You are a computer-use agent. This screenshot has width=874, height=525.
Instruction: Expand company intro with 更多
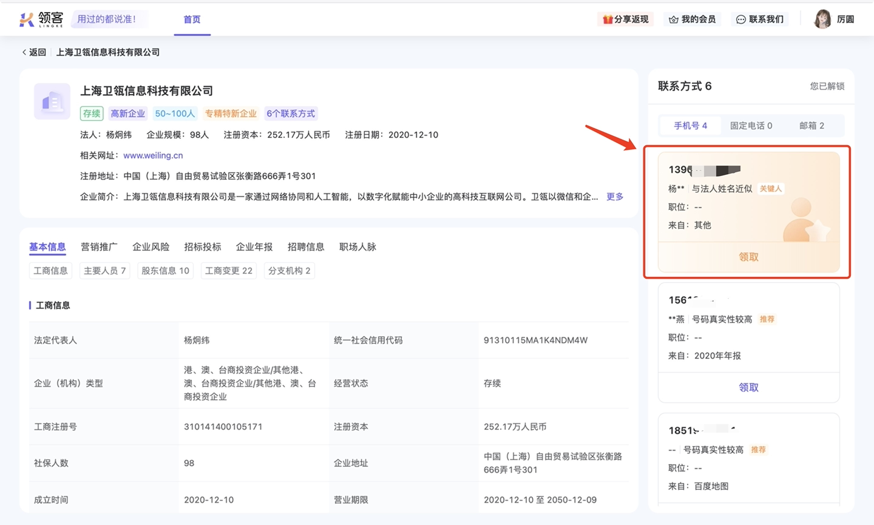[x=615, y=197]
